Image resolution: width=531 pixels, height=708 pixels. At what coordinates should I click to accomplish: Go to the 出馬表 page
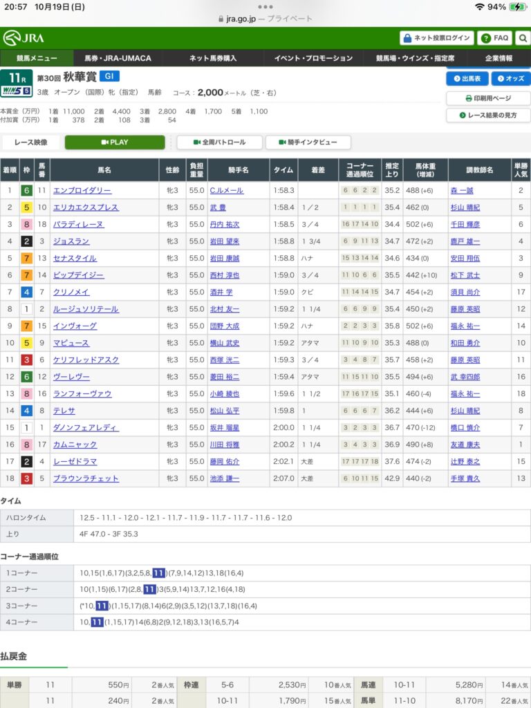click(x=467, y=79)
